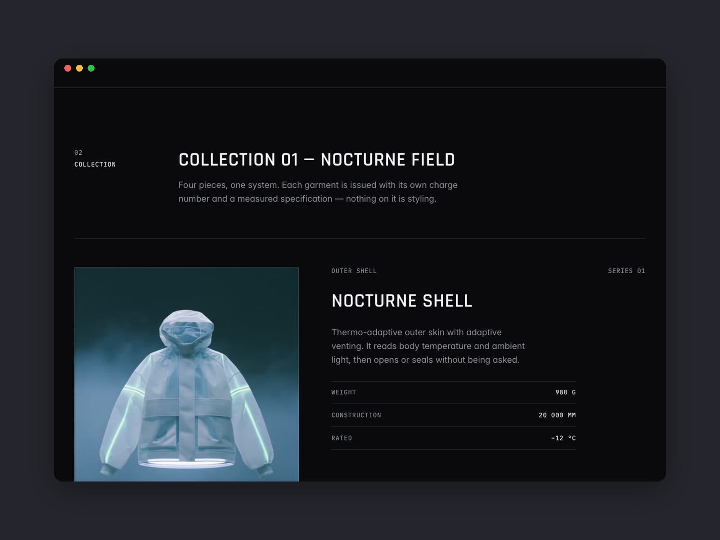
Task: Click the Four pieces, one system intro paragraph
Action: pos(318,192)
